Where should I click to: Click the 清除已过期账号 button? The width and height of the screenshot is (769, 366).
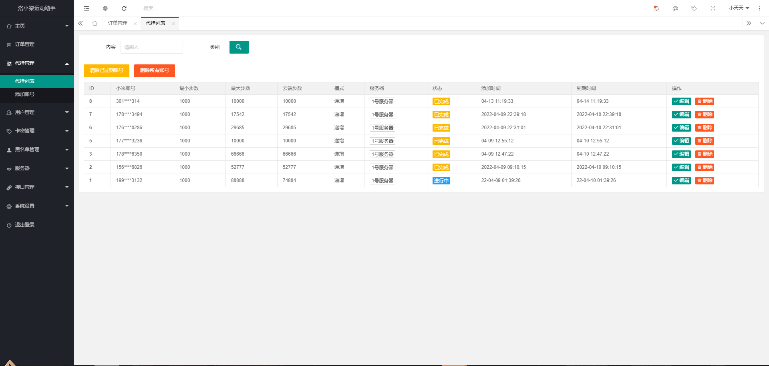[x=107, y=70]
